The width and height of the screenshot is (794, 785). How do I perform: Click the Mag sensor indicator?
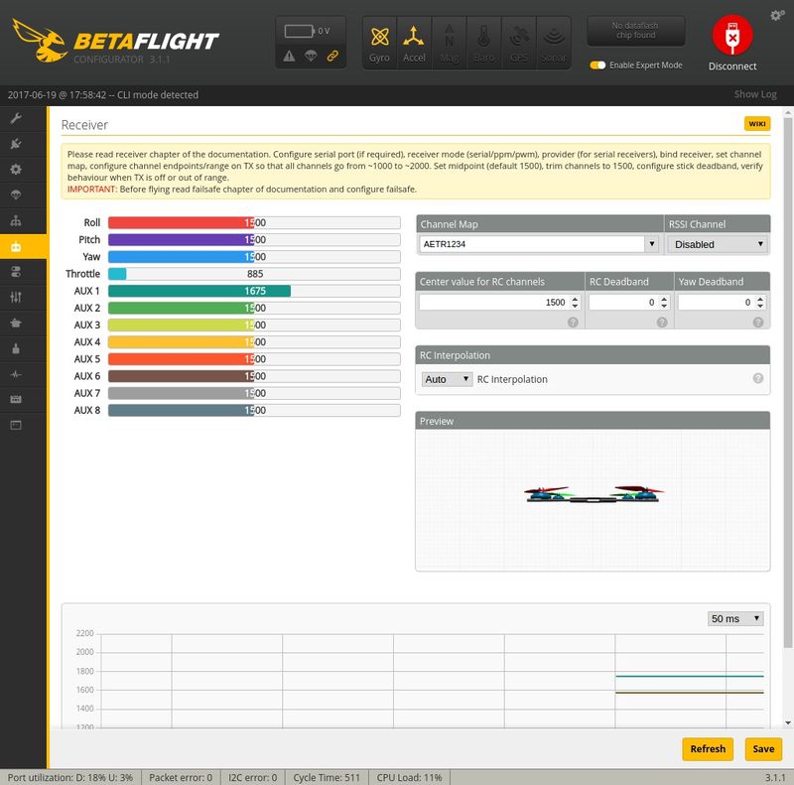pyautogui.click(x=449, y=43)
